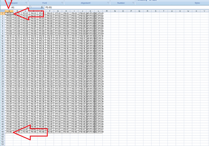This screenshot has height=146, width=209.
Task: Click cell containing P8-08
Action: [66, 31]
